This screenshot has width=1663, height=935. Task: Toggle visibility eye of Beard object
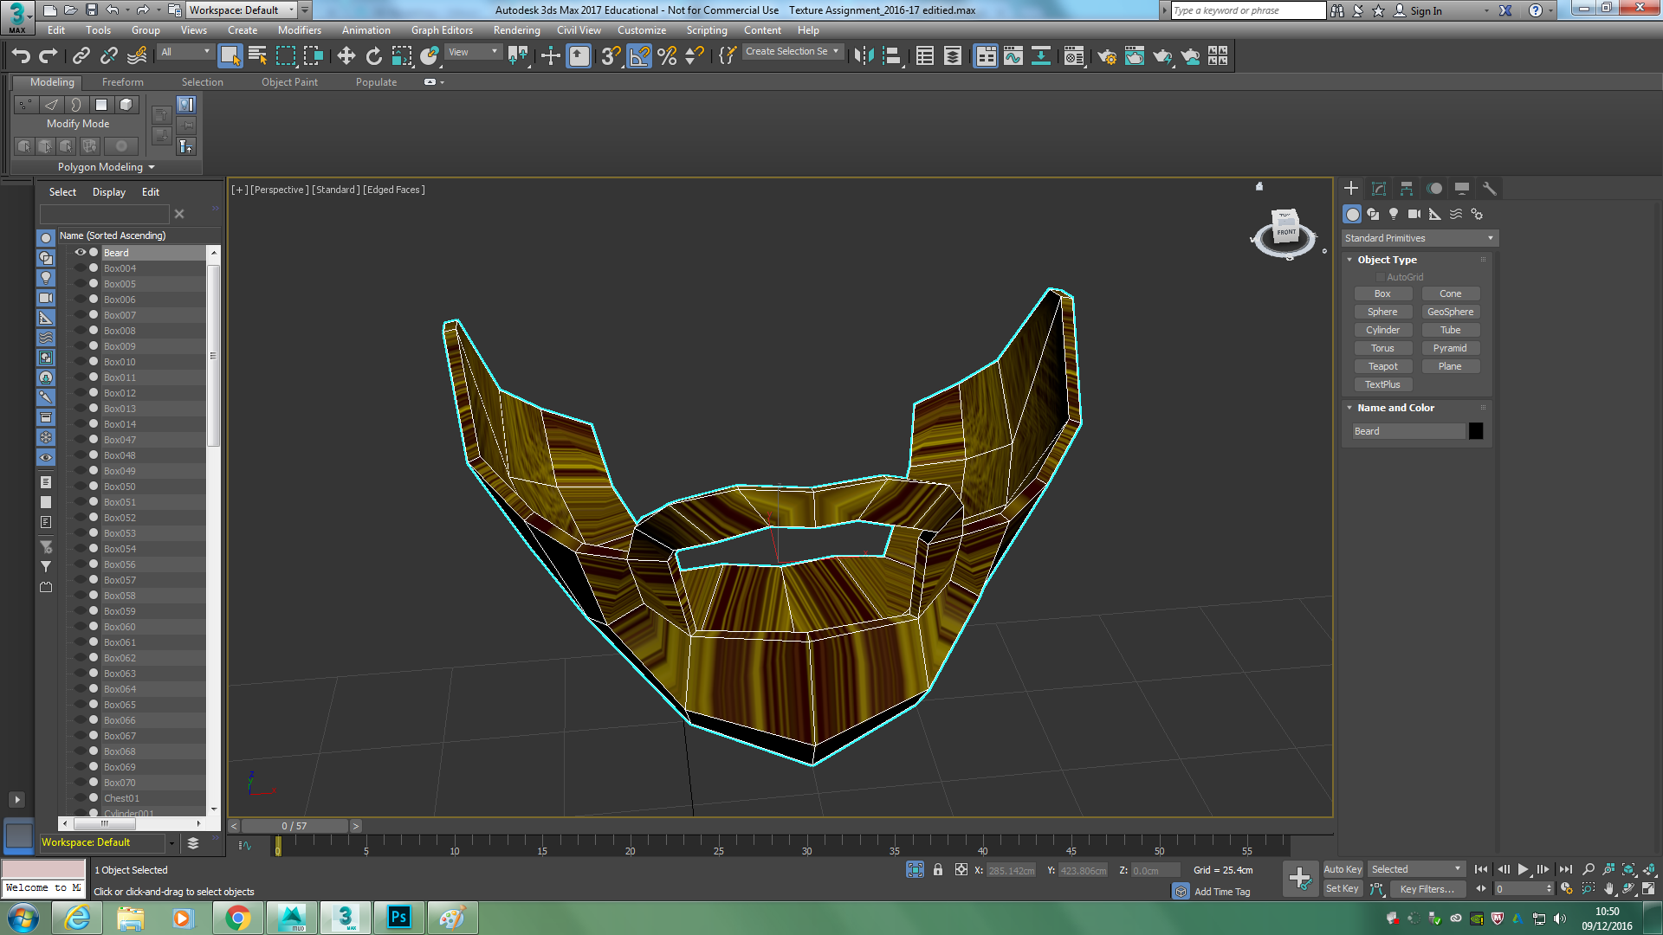pos(80,252)
